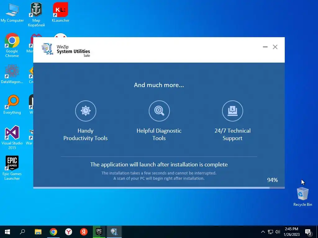Open the notification center icon

tap(308, 232)
